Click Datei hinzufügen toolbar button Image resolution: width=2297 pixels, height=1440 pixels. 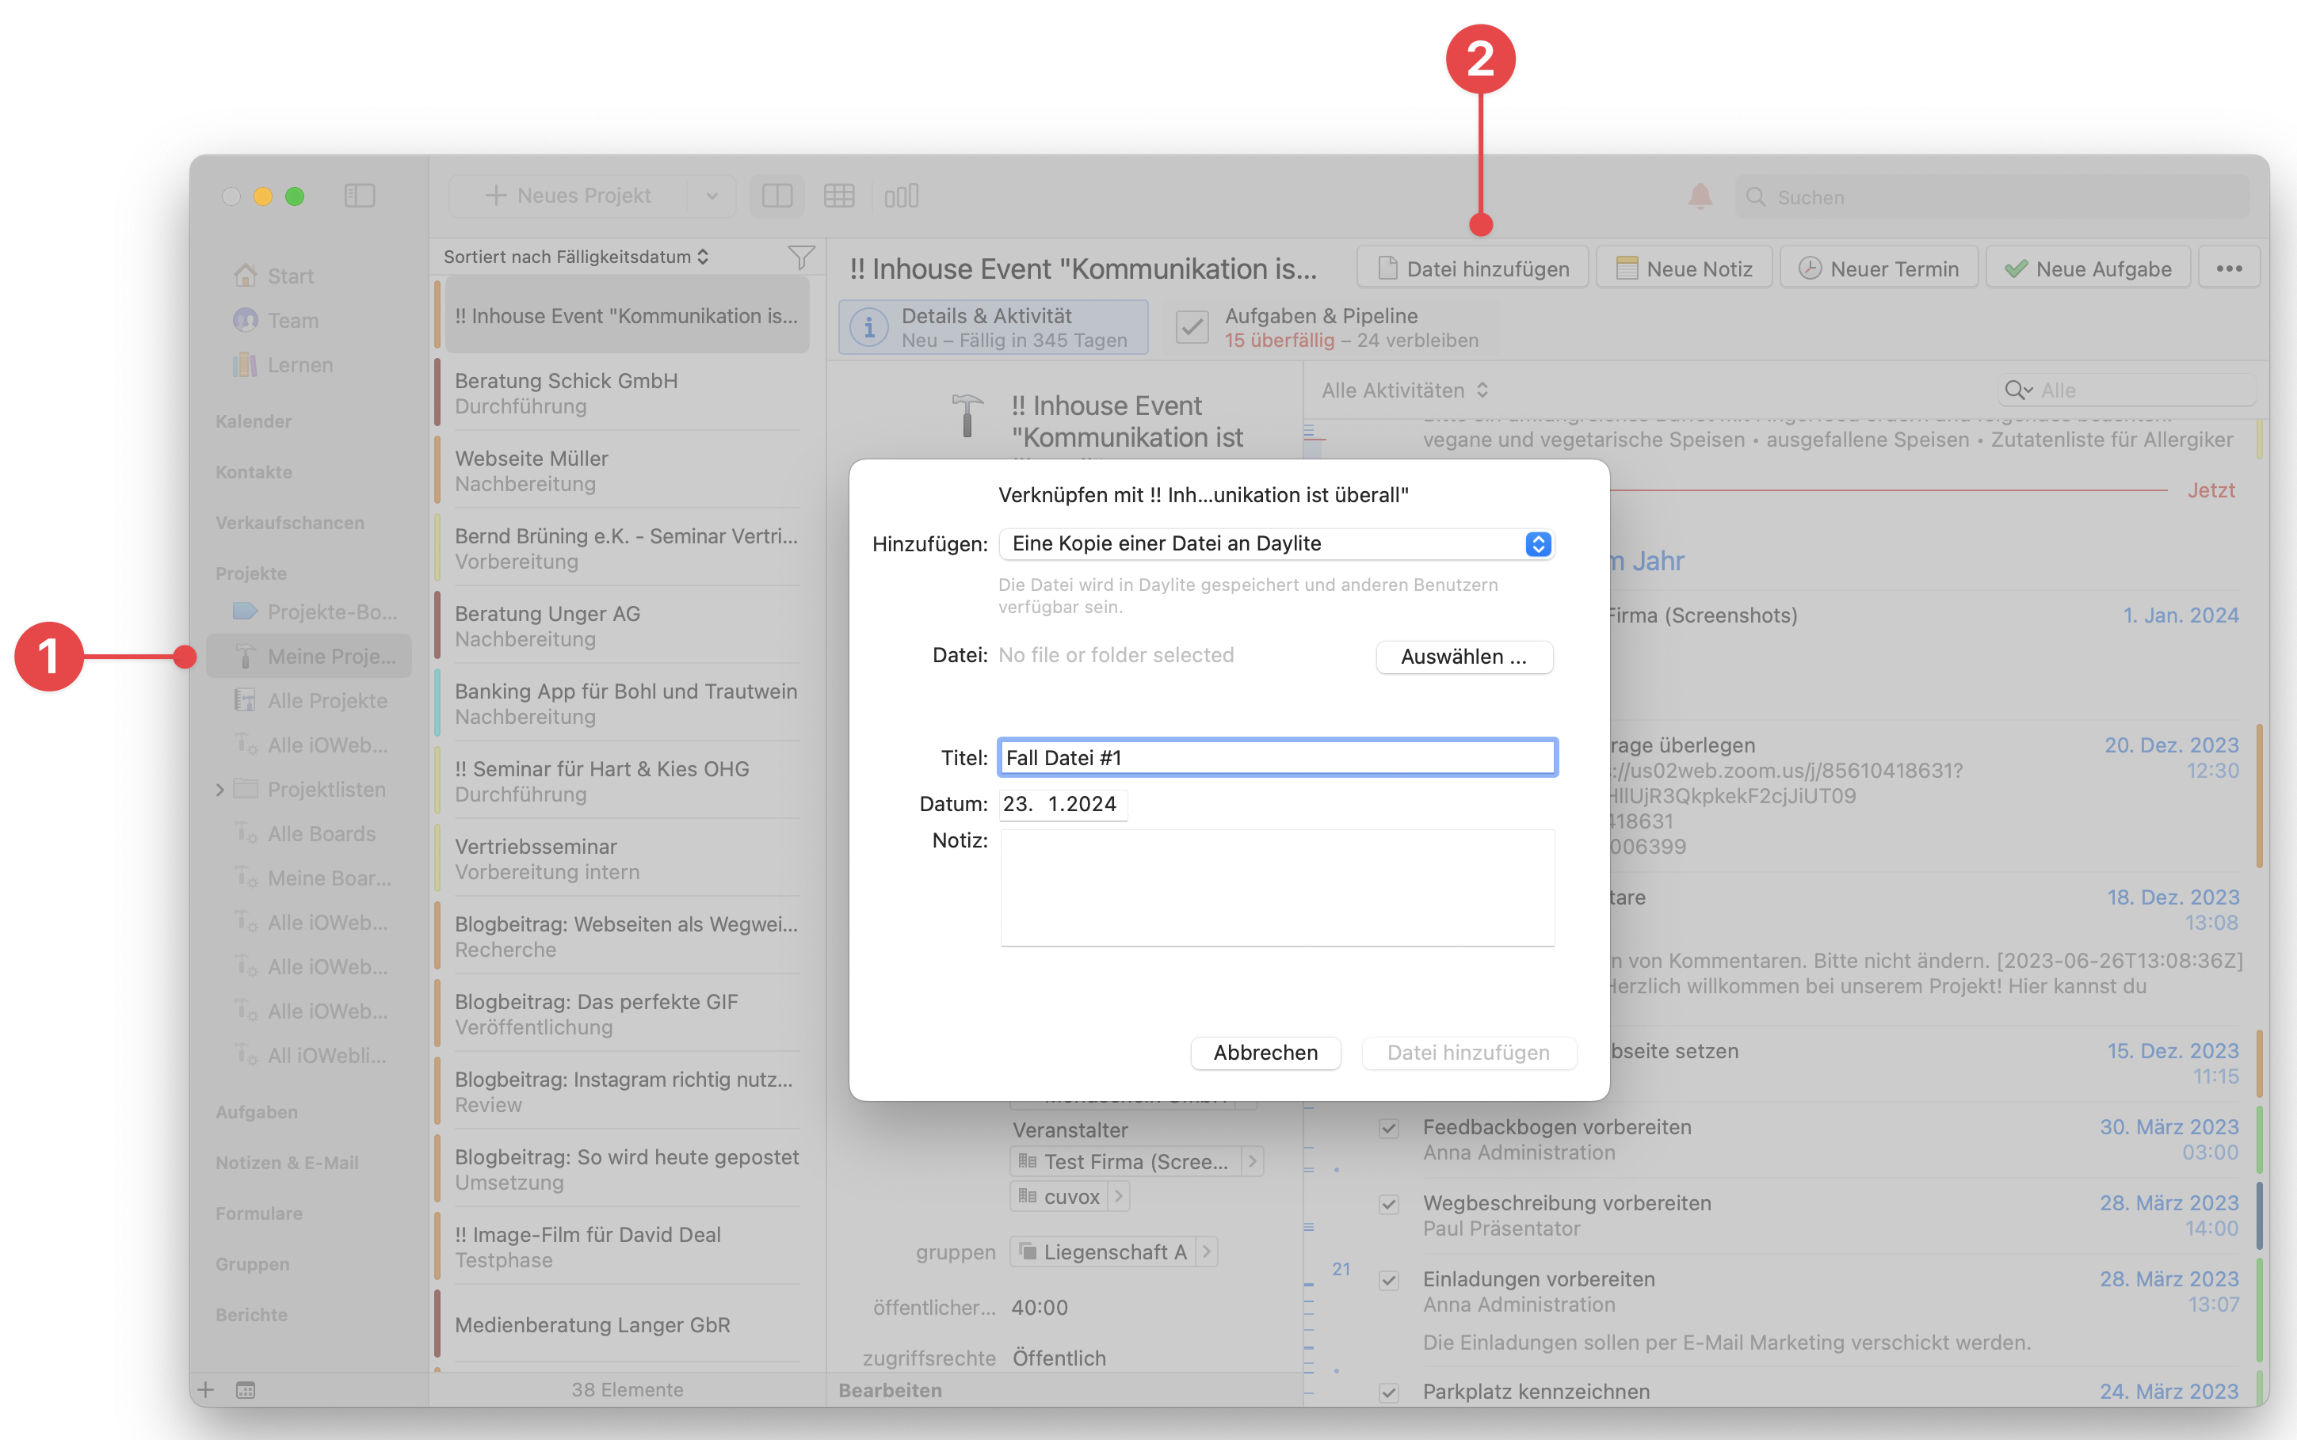[x=1472, y=269]
